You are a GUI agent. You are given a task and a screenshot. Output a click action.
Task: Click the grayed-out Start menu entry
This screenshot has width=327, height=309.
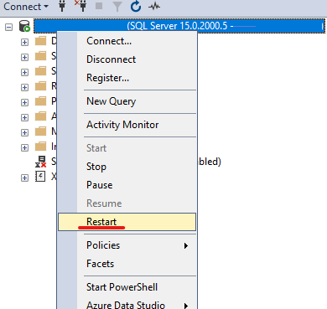(x=127, y=148)
